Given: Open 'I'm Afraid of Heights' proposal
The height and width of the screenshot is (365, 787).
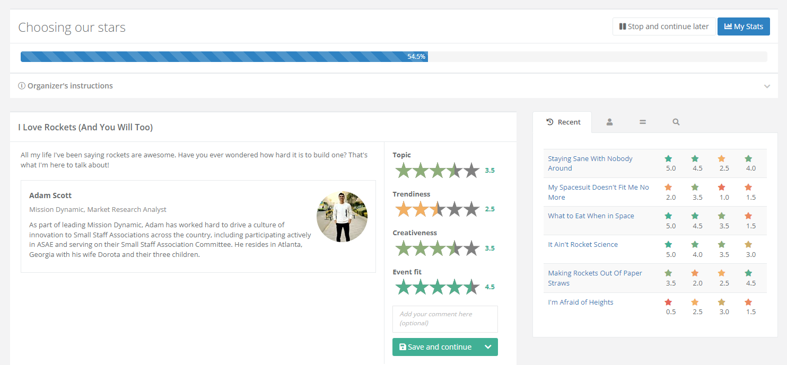Looking at the screenshot, I should tap(580, 302).
